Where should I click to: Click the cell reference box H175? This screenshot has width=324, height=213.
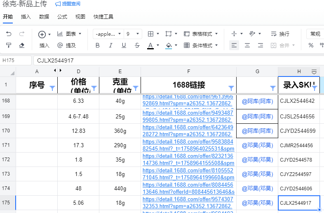16,60
